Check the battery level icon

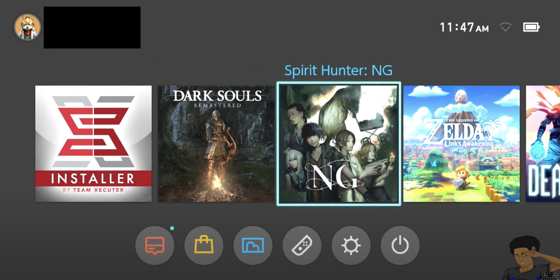pyautogui.click(x=531, y=27)
